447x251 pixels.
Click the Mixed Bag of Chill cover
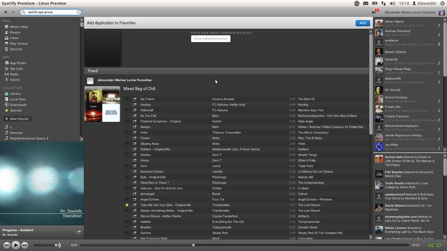coord(102,104)
